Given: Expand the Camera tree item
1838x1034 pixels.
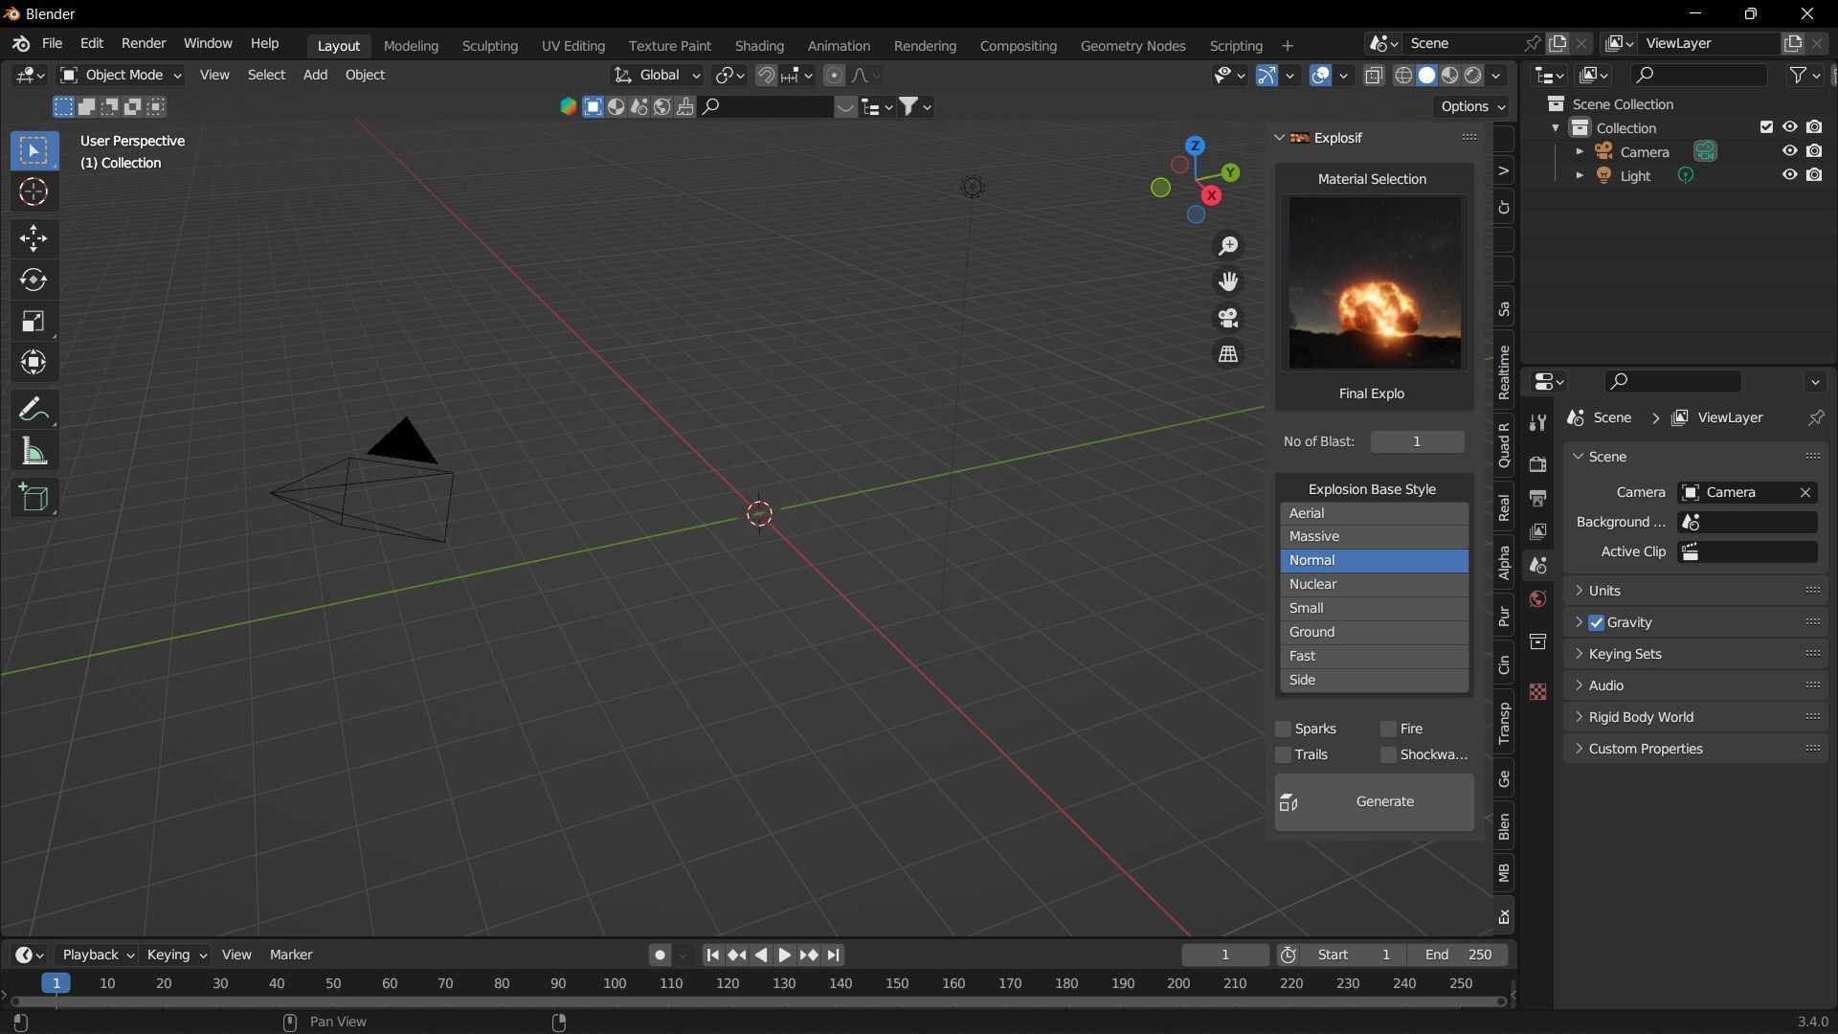Looking at the screenshot, I should point(1580,151).
